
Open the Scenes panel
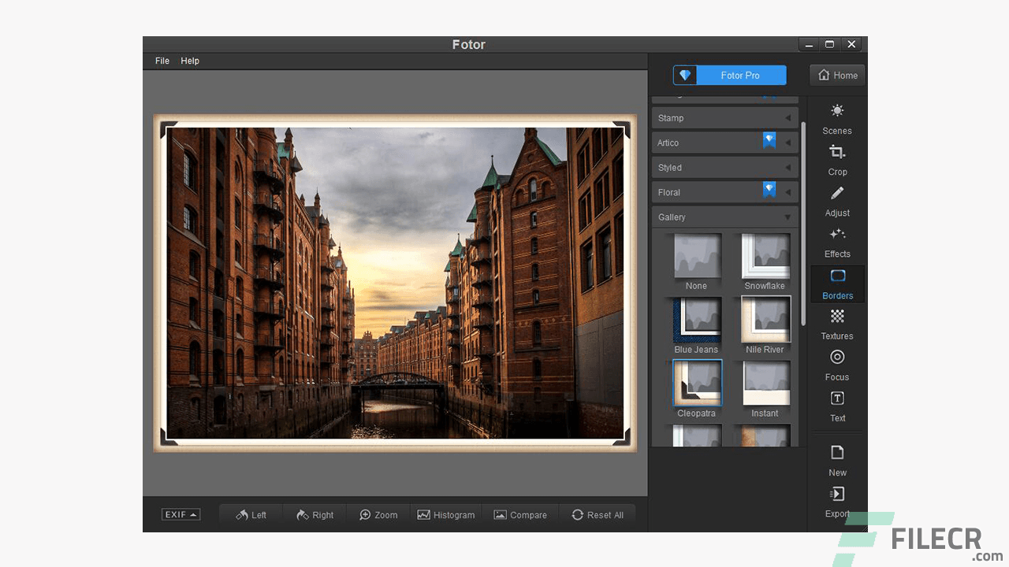tap(836, 120)
